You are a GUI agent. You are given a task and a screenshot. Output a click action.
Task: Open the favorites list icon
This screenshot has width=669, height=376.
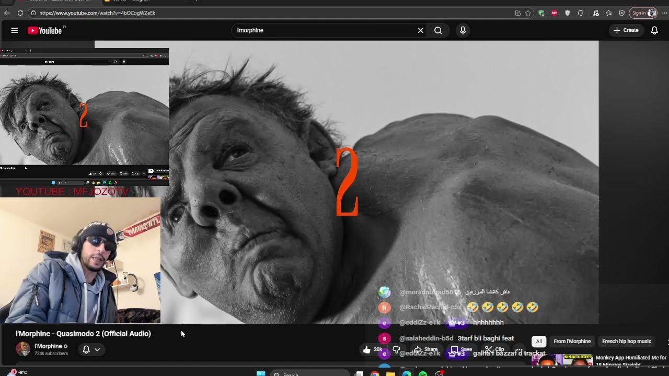[x=608, y=13]
